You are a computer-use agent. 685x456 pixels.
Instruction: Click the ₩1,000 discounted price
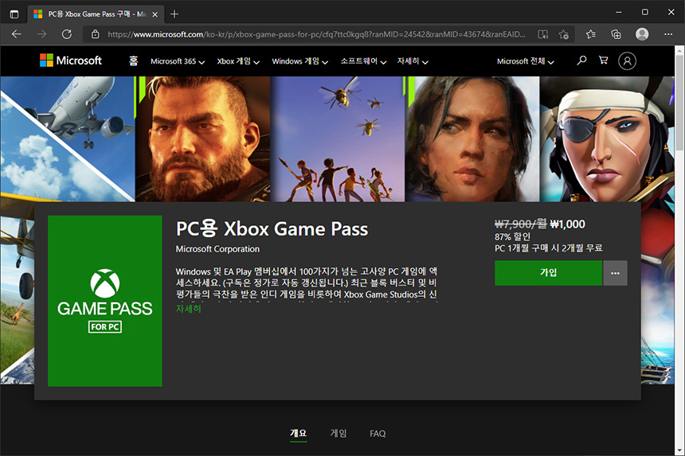tap(567, 224)
